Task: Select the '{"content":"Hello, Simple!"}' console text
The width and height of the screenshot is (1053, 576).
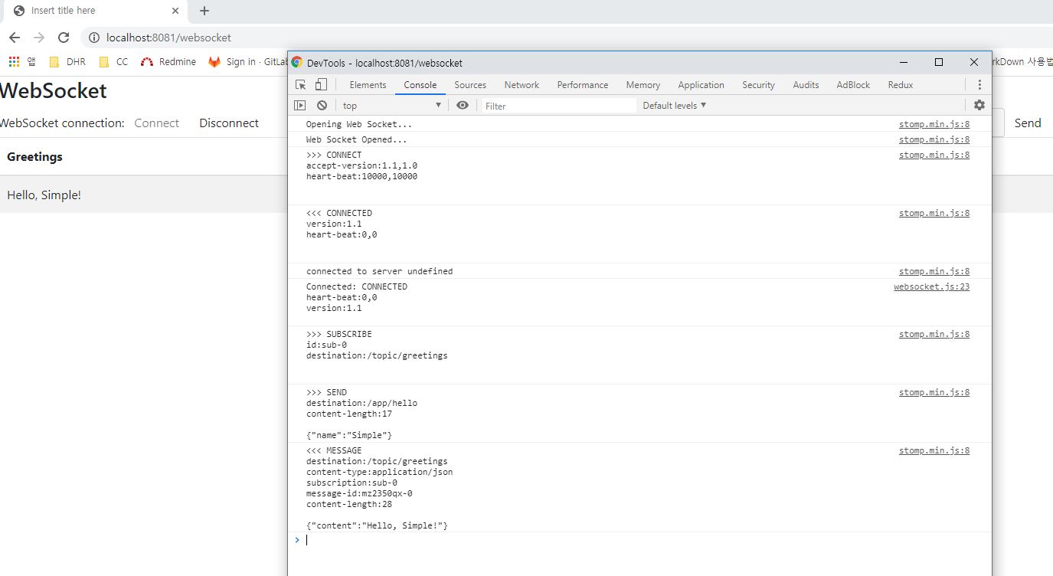Action: 377,525
